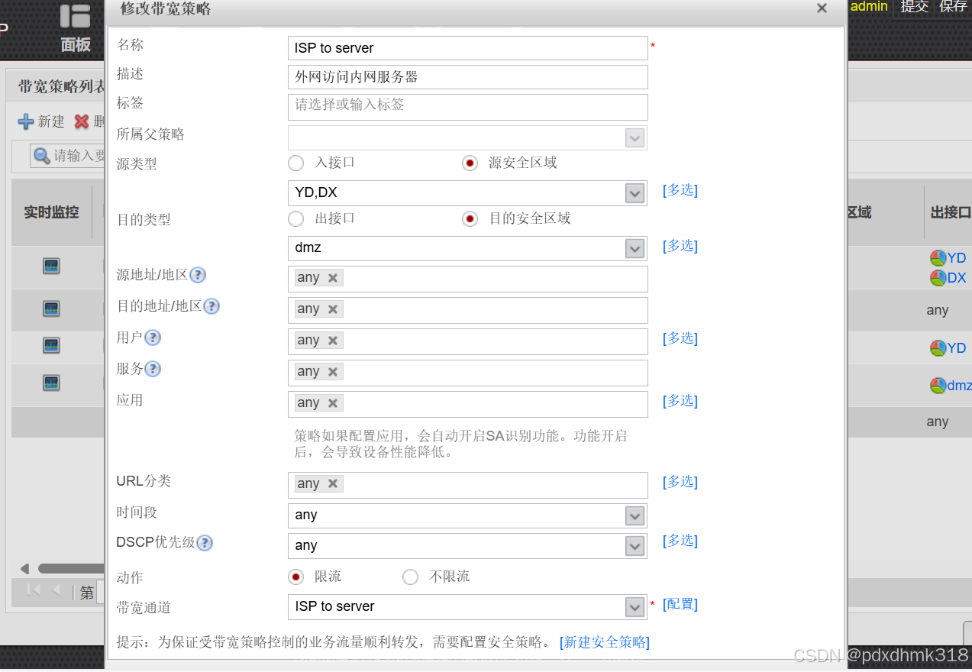Click help icon beside 源地址/地区

[198, 275]
